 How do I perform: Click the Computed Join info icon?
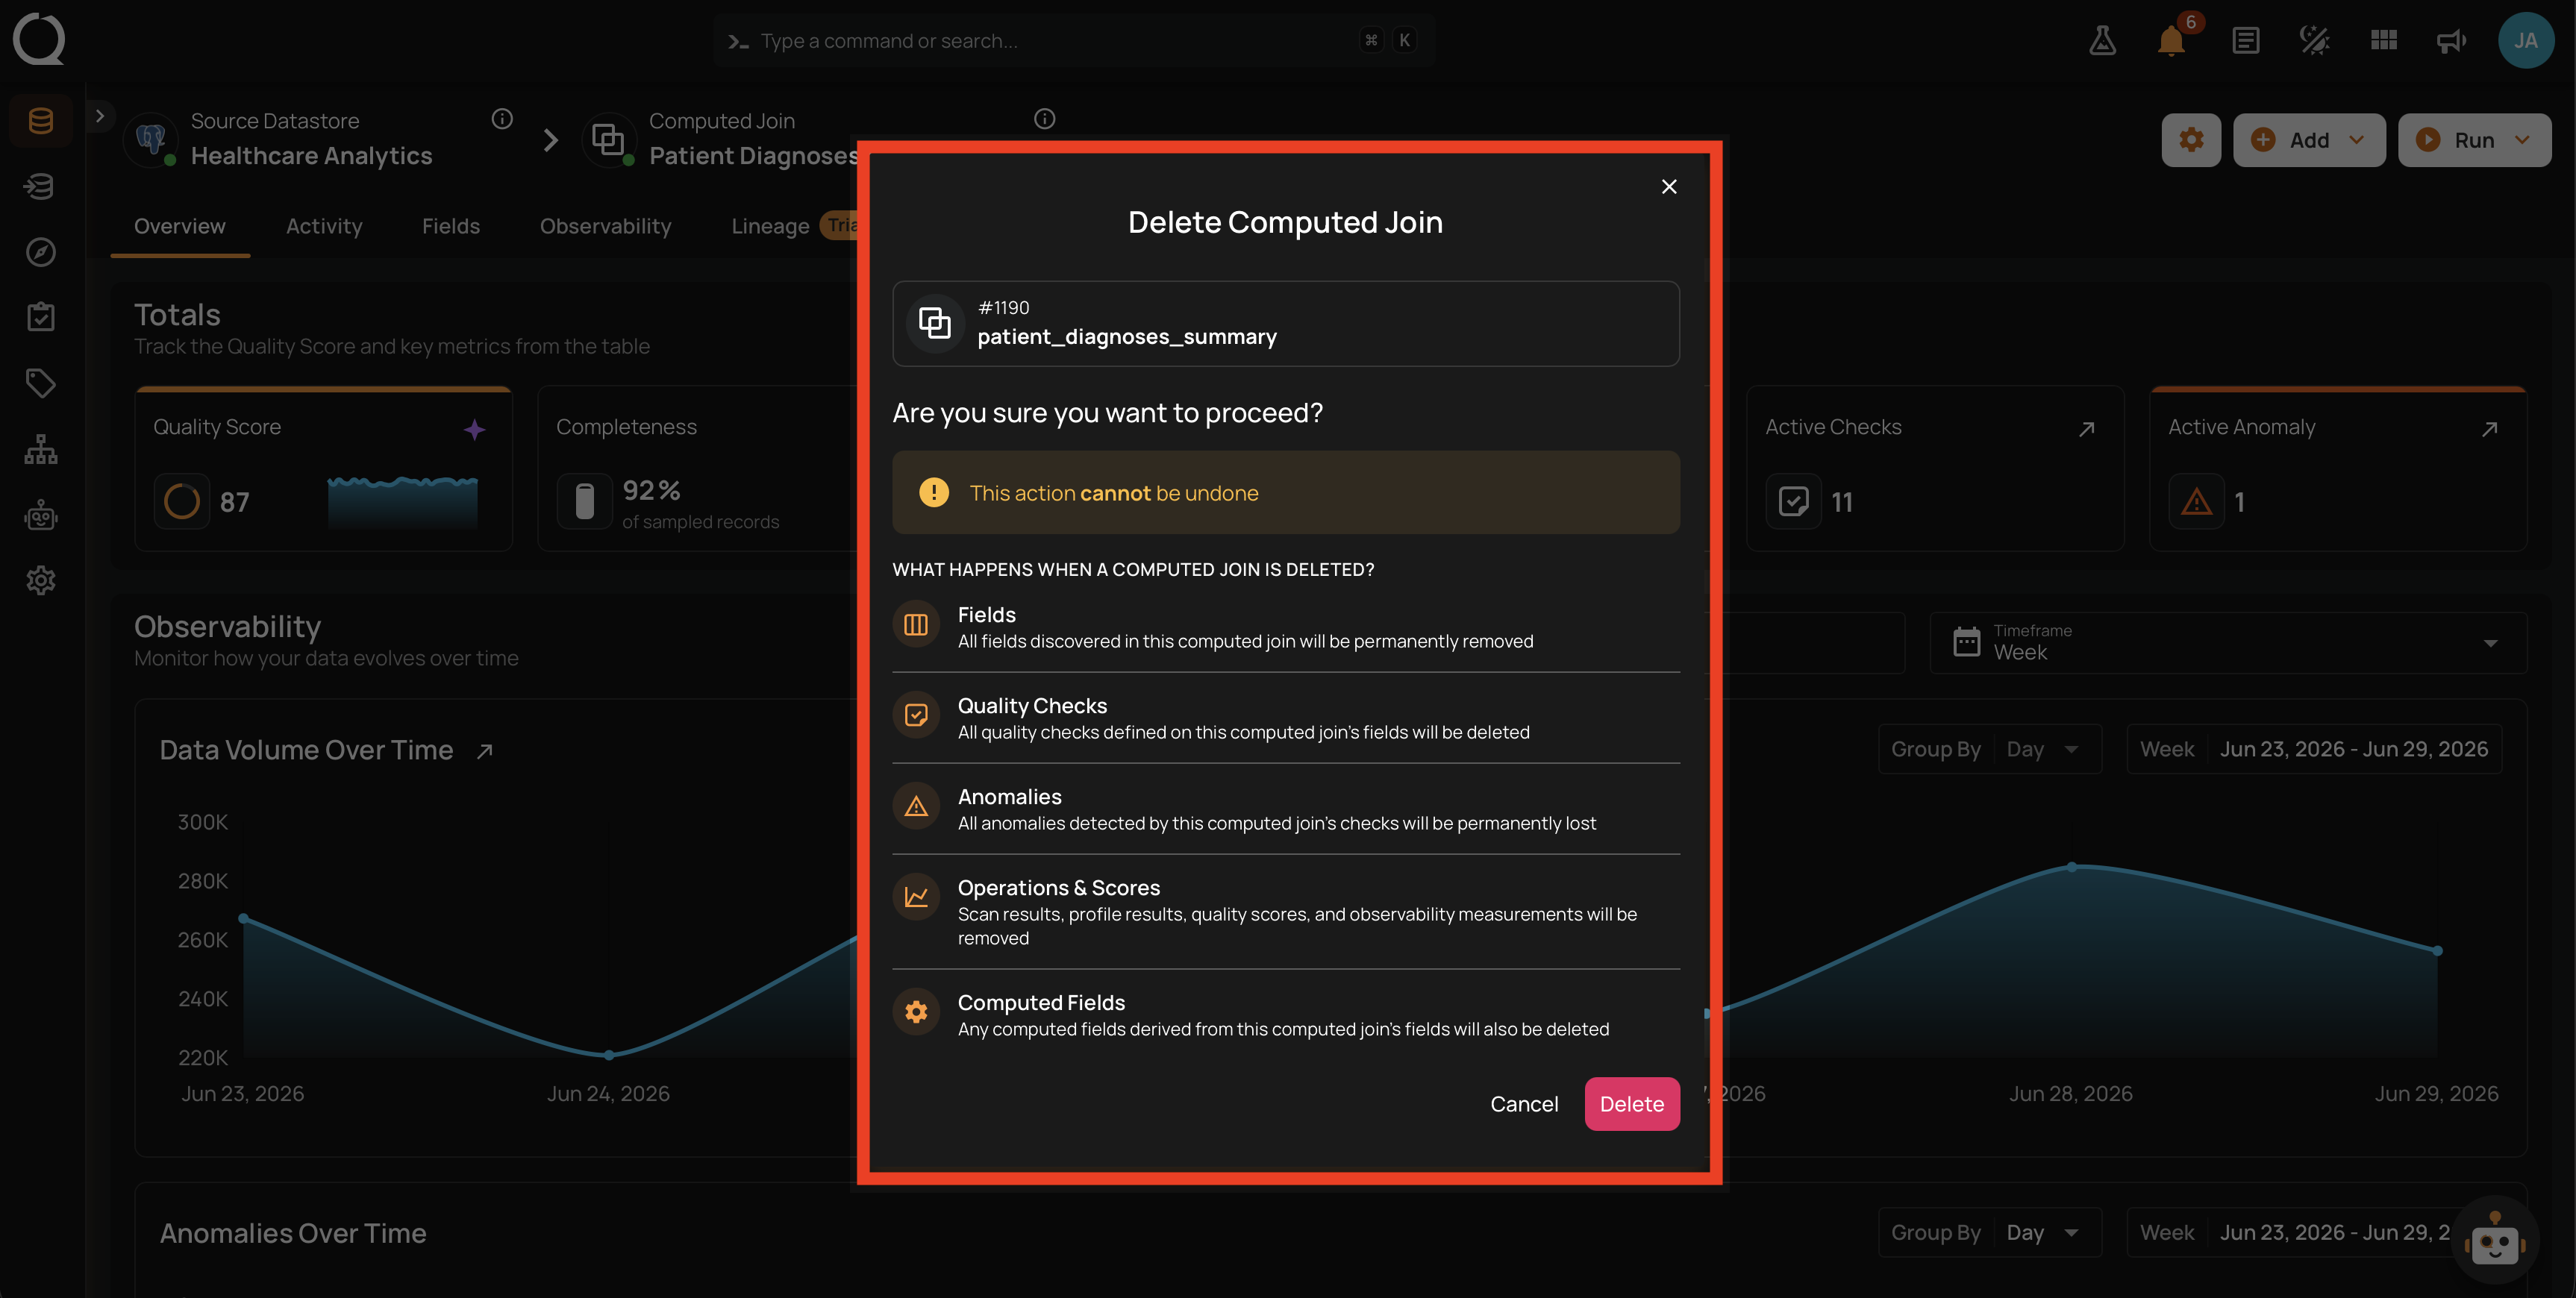(x=1044, y=119)
